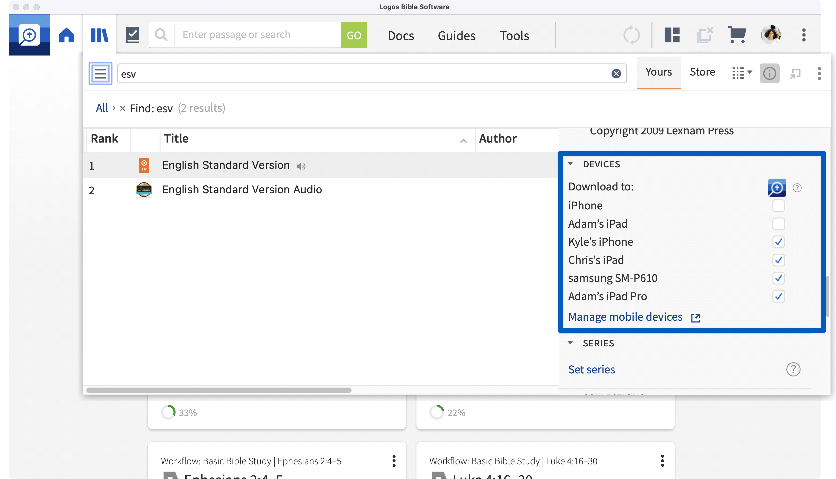Click the info panel vertical scrollbar
836x479 pixels.
click(828, 296)
